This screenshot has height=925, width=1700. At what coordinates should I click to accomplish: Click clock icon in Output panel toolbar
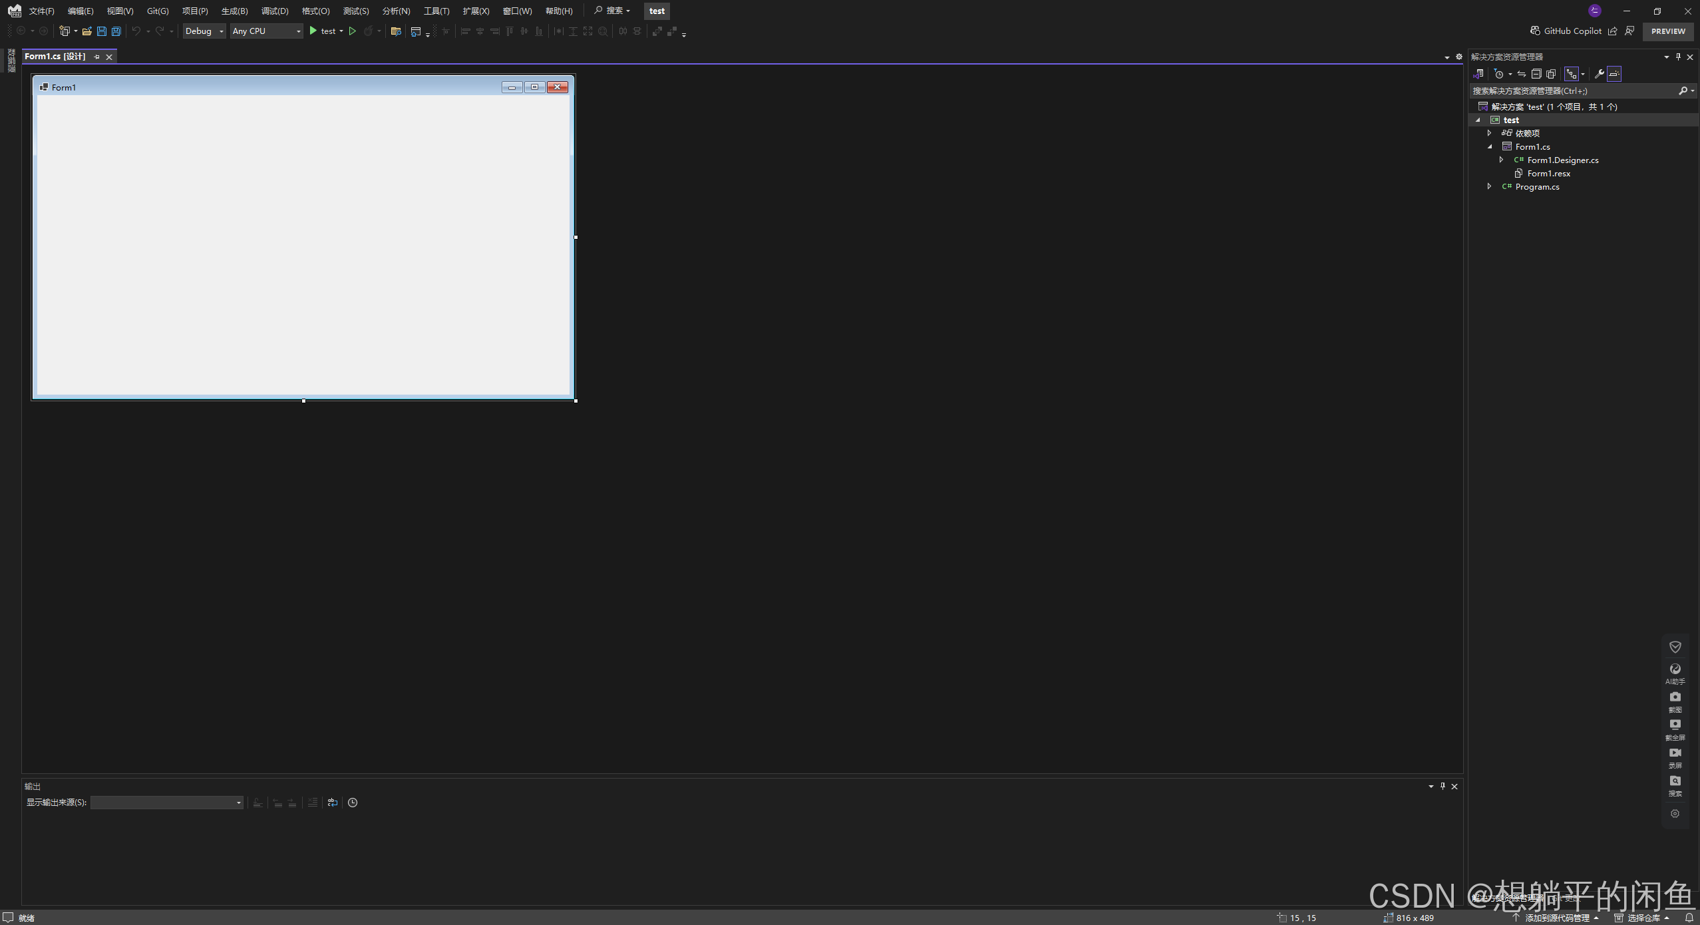[x=353, y=803]
